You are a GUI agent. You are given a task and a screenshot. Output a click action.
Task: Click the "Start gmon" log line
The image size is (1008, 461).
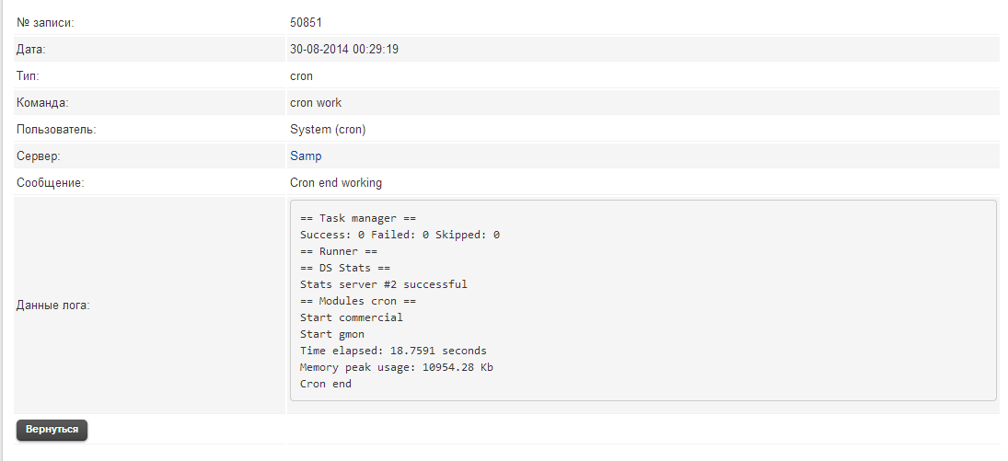tap(332, 334)
